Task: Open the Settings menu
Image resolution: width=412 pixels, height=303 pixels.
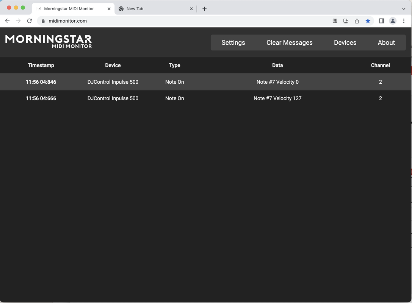Action: 233,42
